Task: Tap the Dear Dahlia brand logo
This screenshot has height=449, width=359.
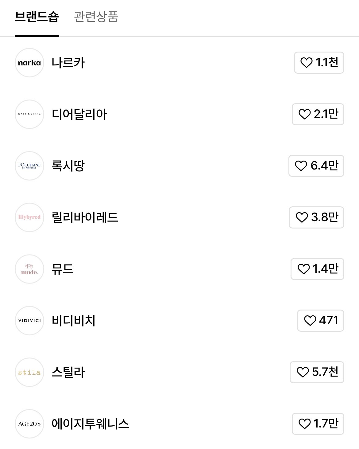Action: click(x=29, y=114)
